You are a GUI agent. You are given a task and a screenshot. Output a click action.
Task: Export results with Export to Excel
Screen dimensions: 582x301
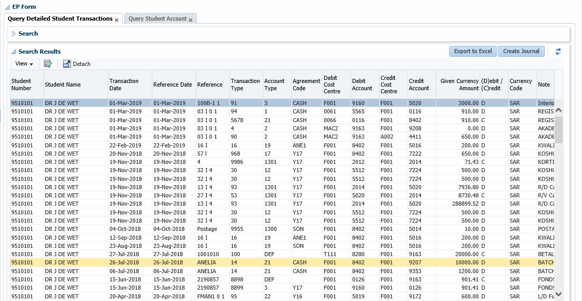[473, 51]
